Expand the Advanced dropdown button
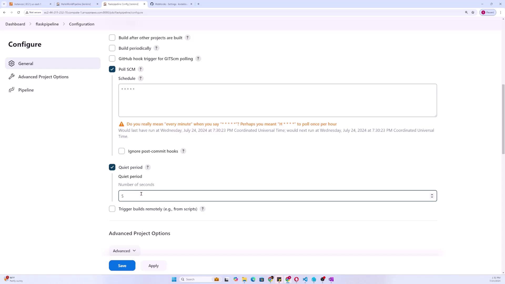 point(124,251)
